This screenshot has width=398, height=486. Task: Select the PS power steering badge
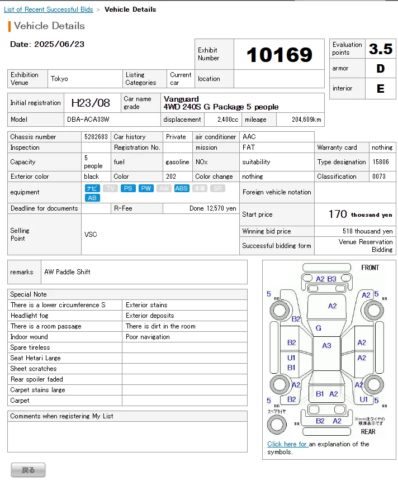point(128,188)
